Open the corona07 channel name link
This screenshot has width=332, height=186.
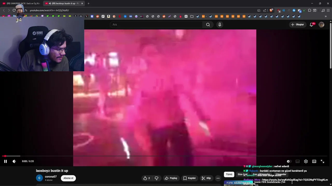(x=51, y=177)
